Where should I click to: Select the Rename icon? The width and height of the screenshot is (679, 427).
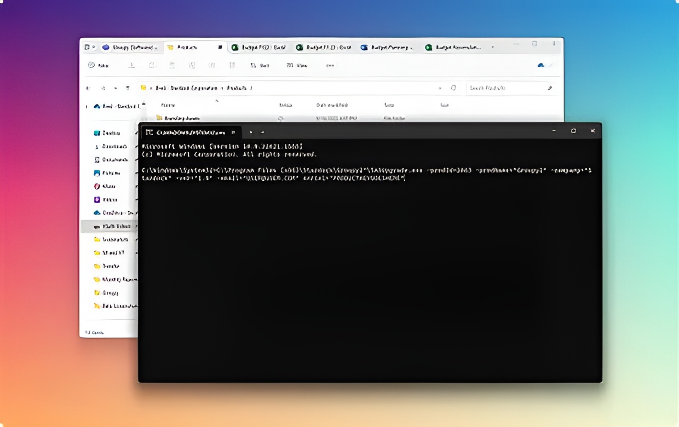pos(192,65)
